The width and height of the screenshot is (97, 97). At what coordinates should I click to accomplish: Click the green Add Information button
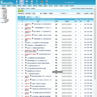pos(21,11)
